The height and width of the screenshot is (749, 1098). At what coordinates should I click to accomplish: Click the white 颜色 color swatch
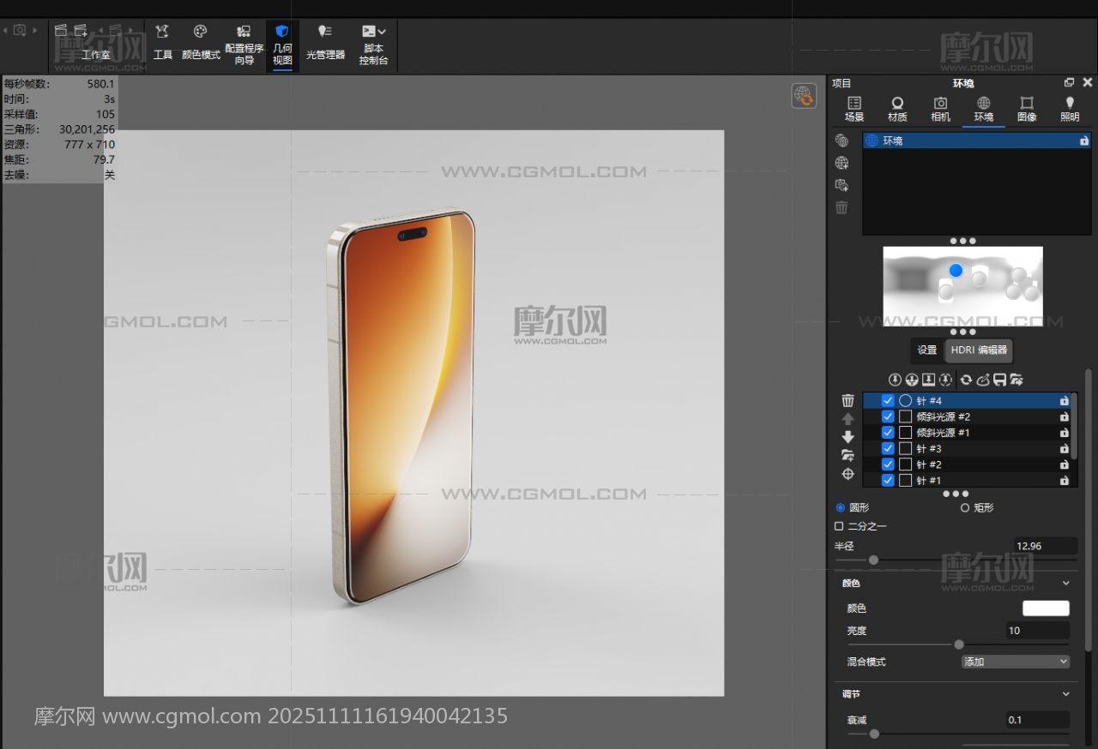(1046, 608)
